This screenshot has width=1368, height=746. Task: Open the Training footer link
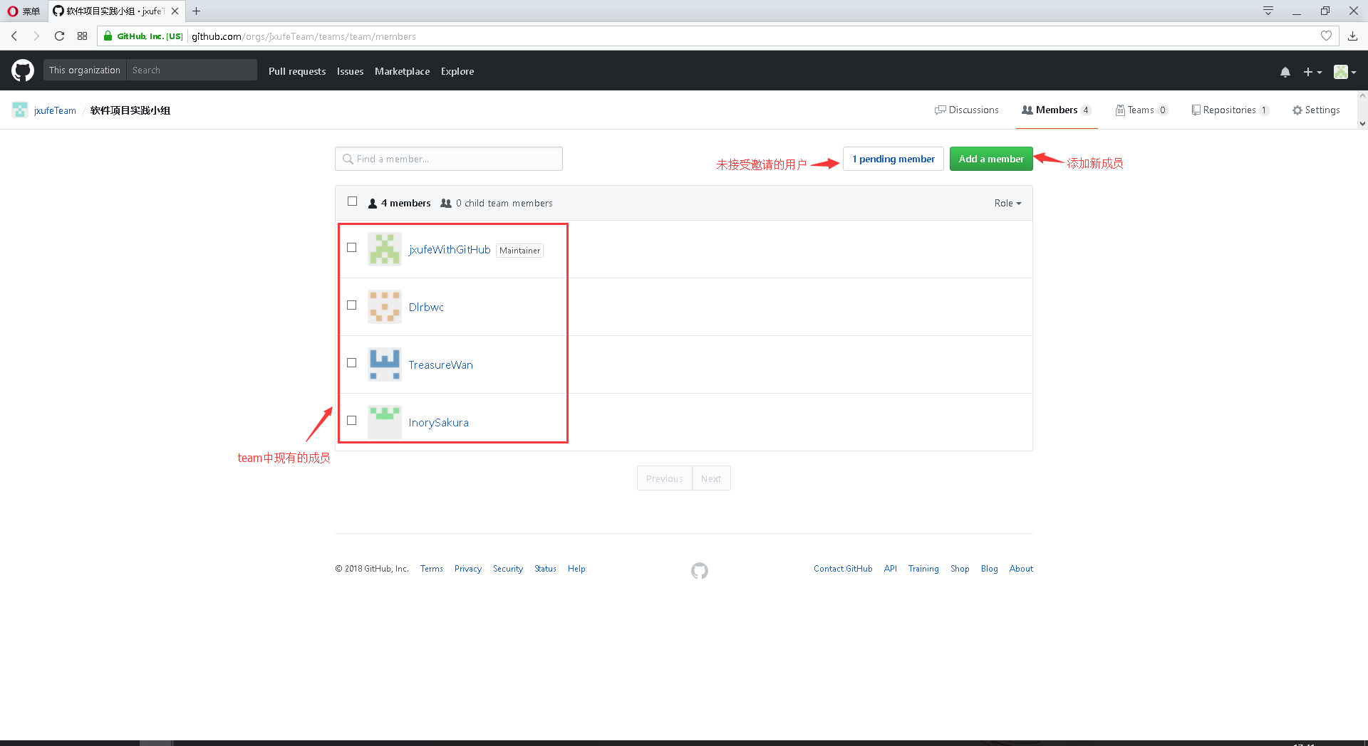[x=923, y=569]
